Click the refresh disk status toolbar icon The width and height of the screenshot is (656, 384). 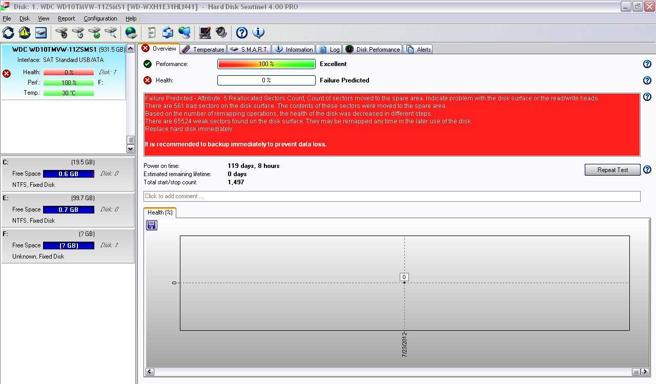(x=8, y=33)
